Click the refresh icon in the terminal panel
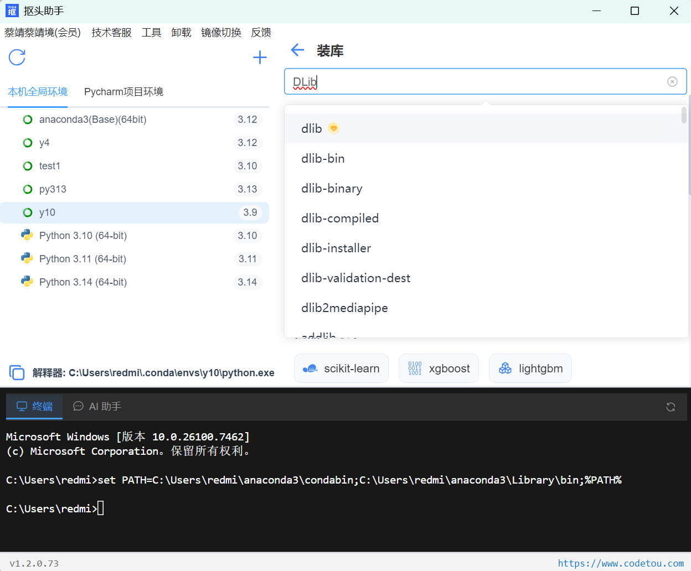The height and width of the screenshot is (571, 691). click(671, 407)
